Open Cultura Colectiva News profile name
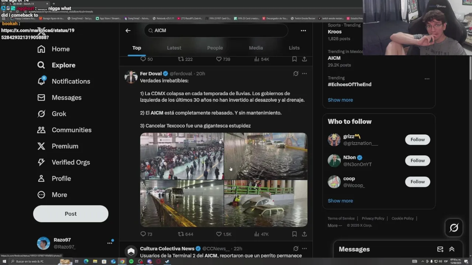 point(167,249)
